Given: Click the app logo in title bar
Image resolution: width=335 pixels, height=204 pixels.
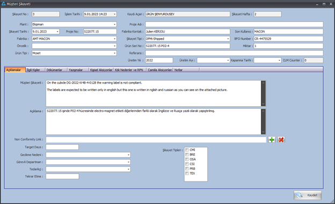Looking at the screenshot, I should tap(3, 4).
